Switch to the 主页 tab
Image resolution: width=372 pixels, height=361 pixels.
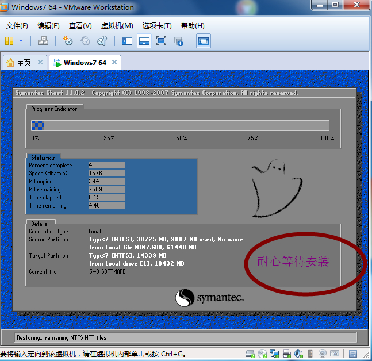coord(24,63)
